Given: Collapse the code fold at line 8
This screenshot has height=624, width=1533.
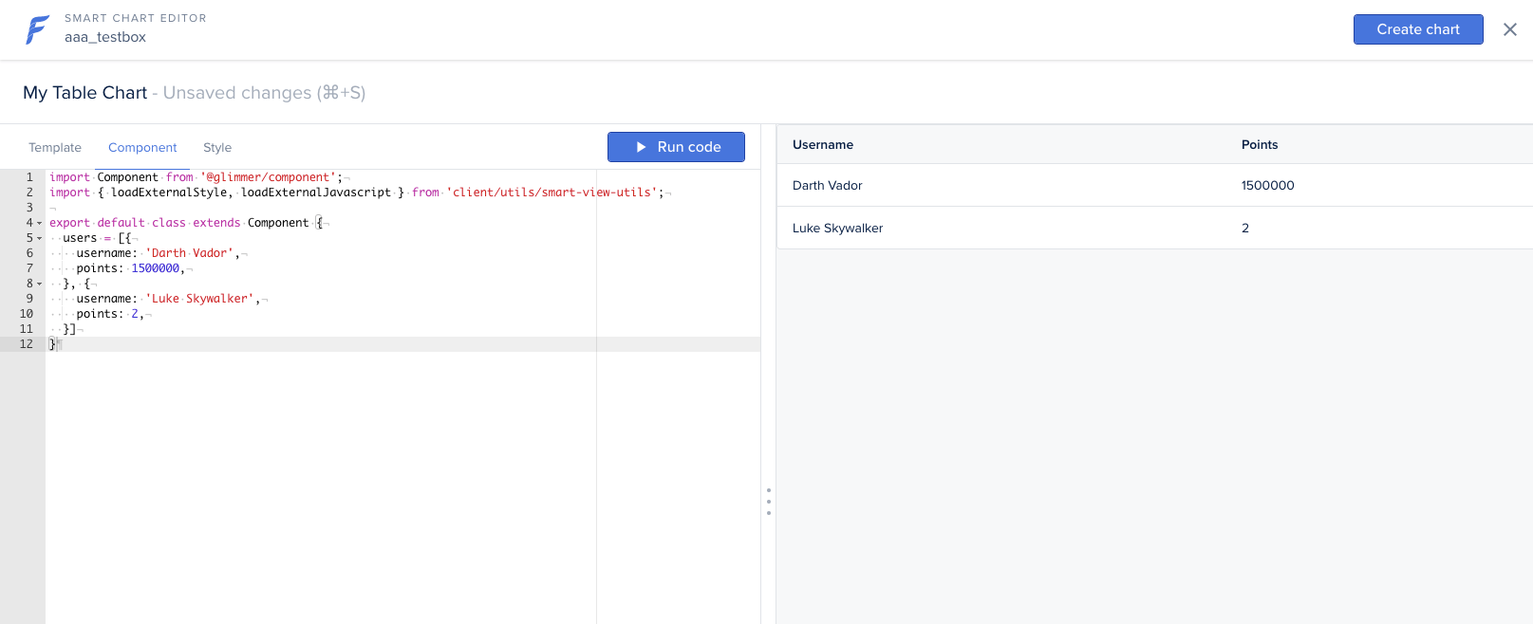Looking at the screenshot, I should click(39, 284).
